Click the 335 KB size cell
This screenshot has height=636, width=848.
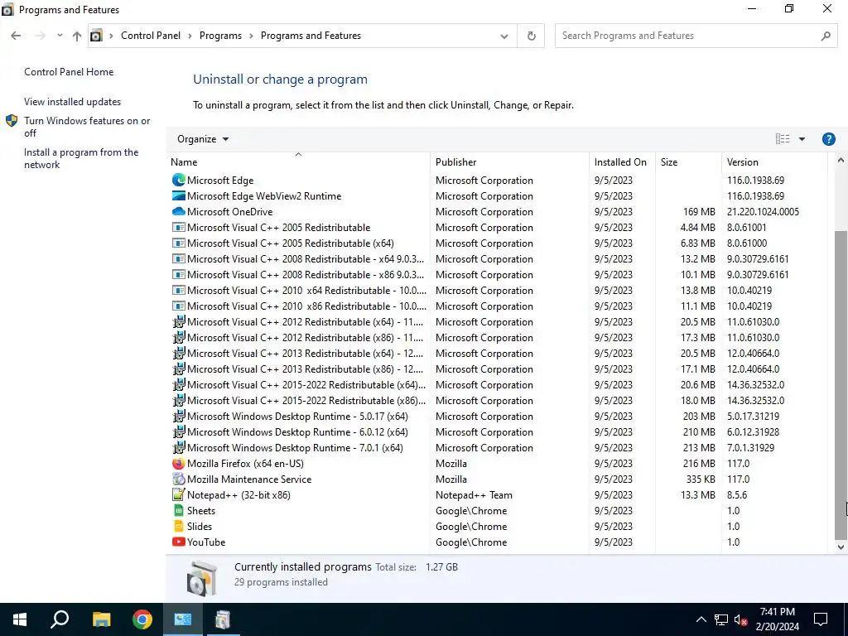point(701,479)
